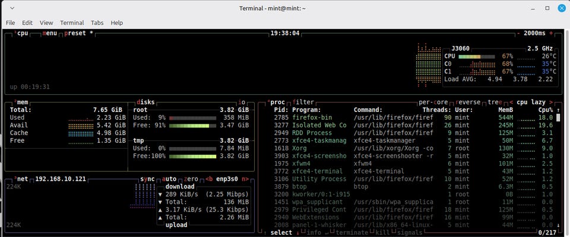The height and width of the screenshot is (237, 570).
Task: Increase update interval with plus sign
Action: 551,33
